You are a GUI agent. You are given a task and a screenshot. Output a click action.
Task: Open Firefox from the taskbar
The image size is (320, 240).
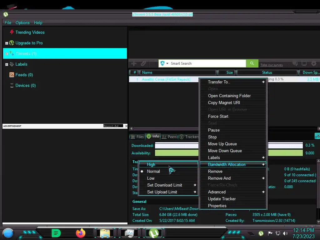pos(81,233)
